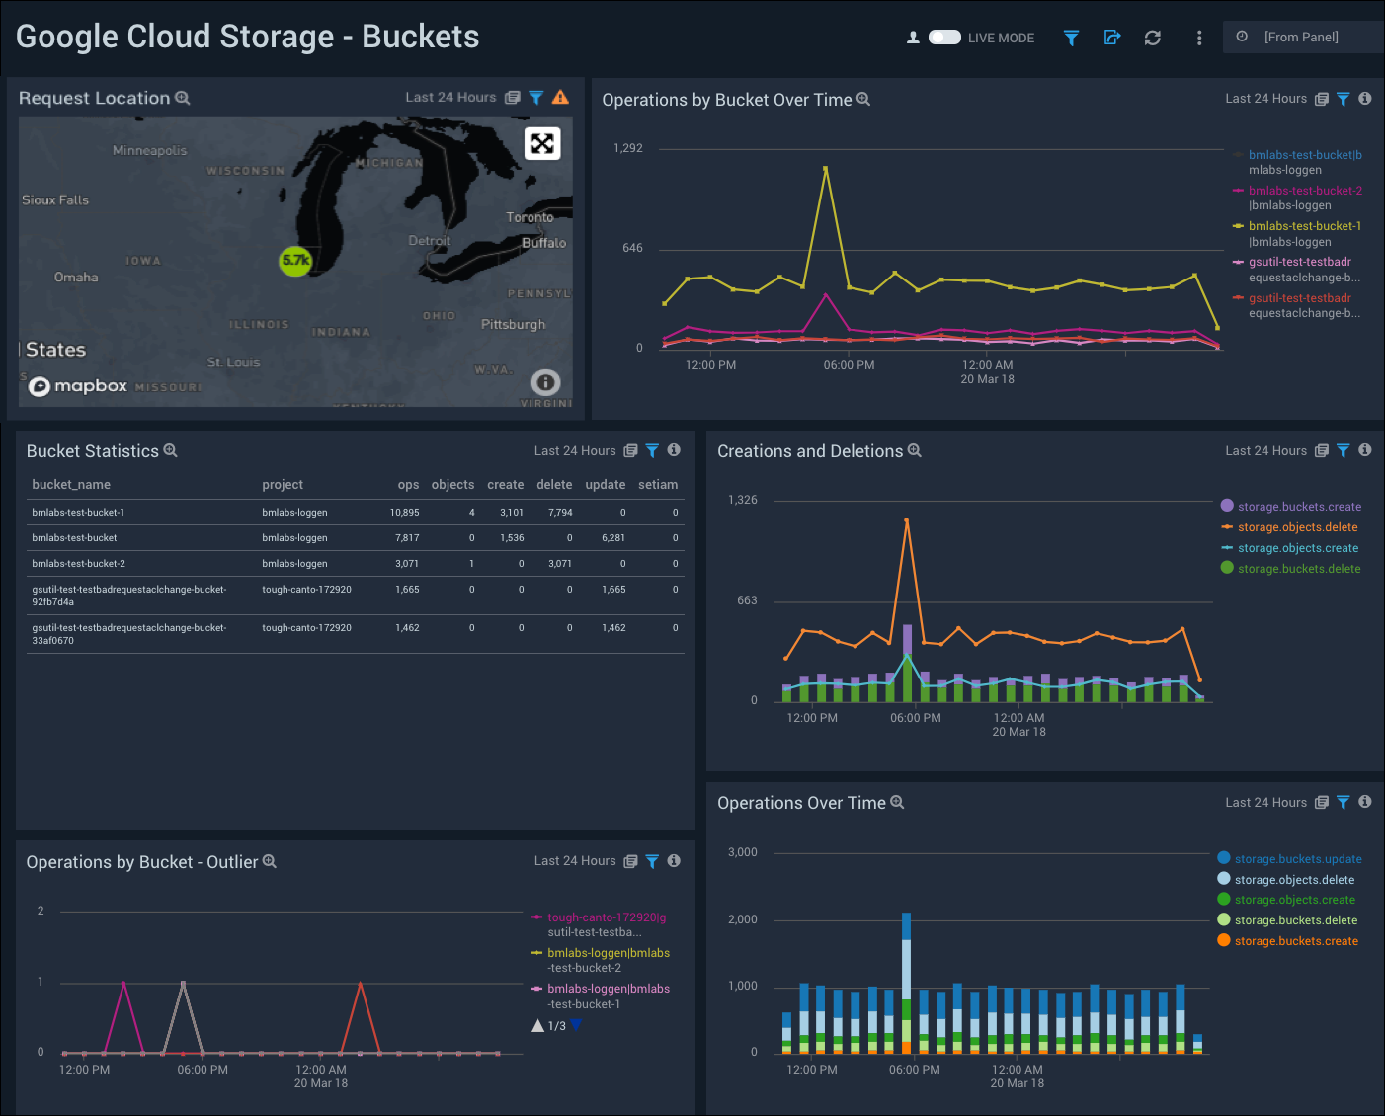1385x1116 pixels.
Task: Click the user icon in the top toolbar
Action: 911,37
